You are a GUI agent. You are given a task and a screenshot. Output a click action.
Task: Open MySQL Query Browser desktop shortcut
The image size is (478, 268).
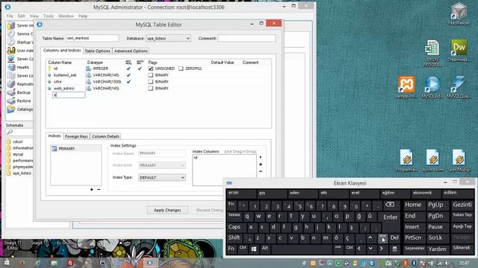[x=459, y=88]
